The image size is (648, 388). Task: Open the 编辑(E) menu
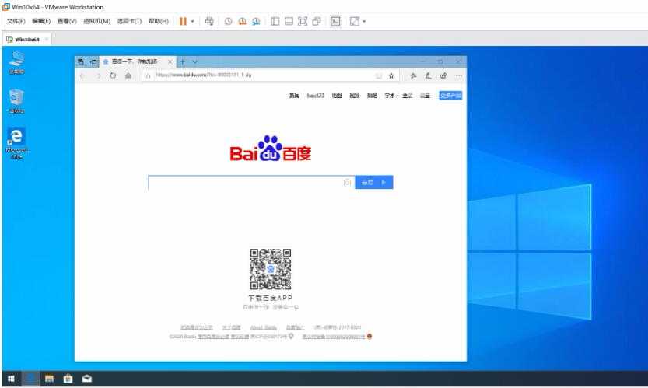[x=41, y=21]
